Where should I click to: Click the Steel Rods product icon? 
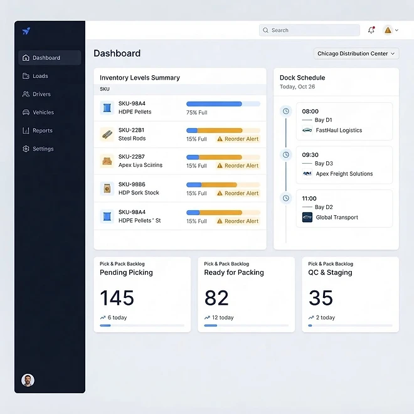tap(107, 134)
